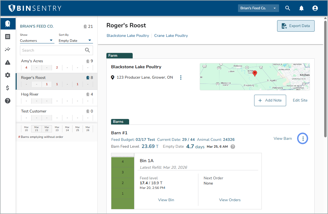Open the Show Customers dropdown
328x214 pixels.
point(37,41)
